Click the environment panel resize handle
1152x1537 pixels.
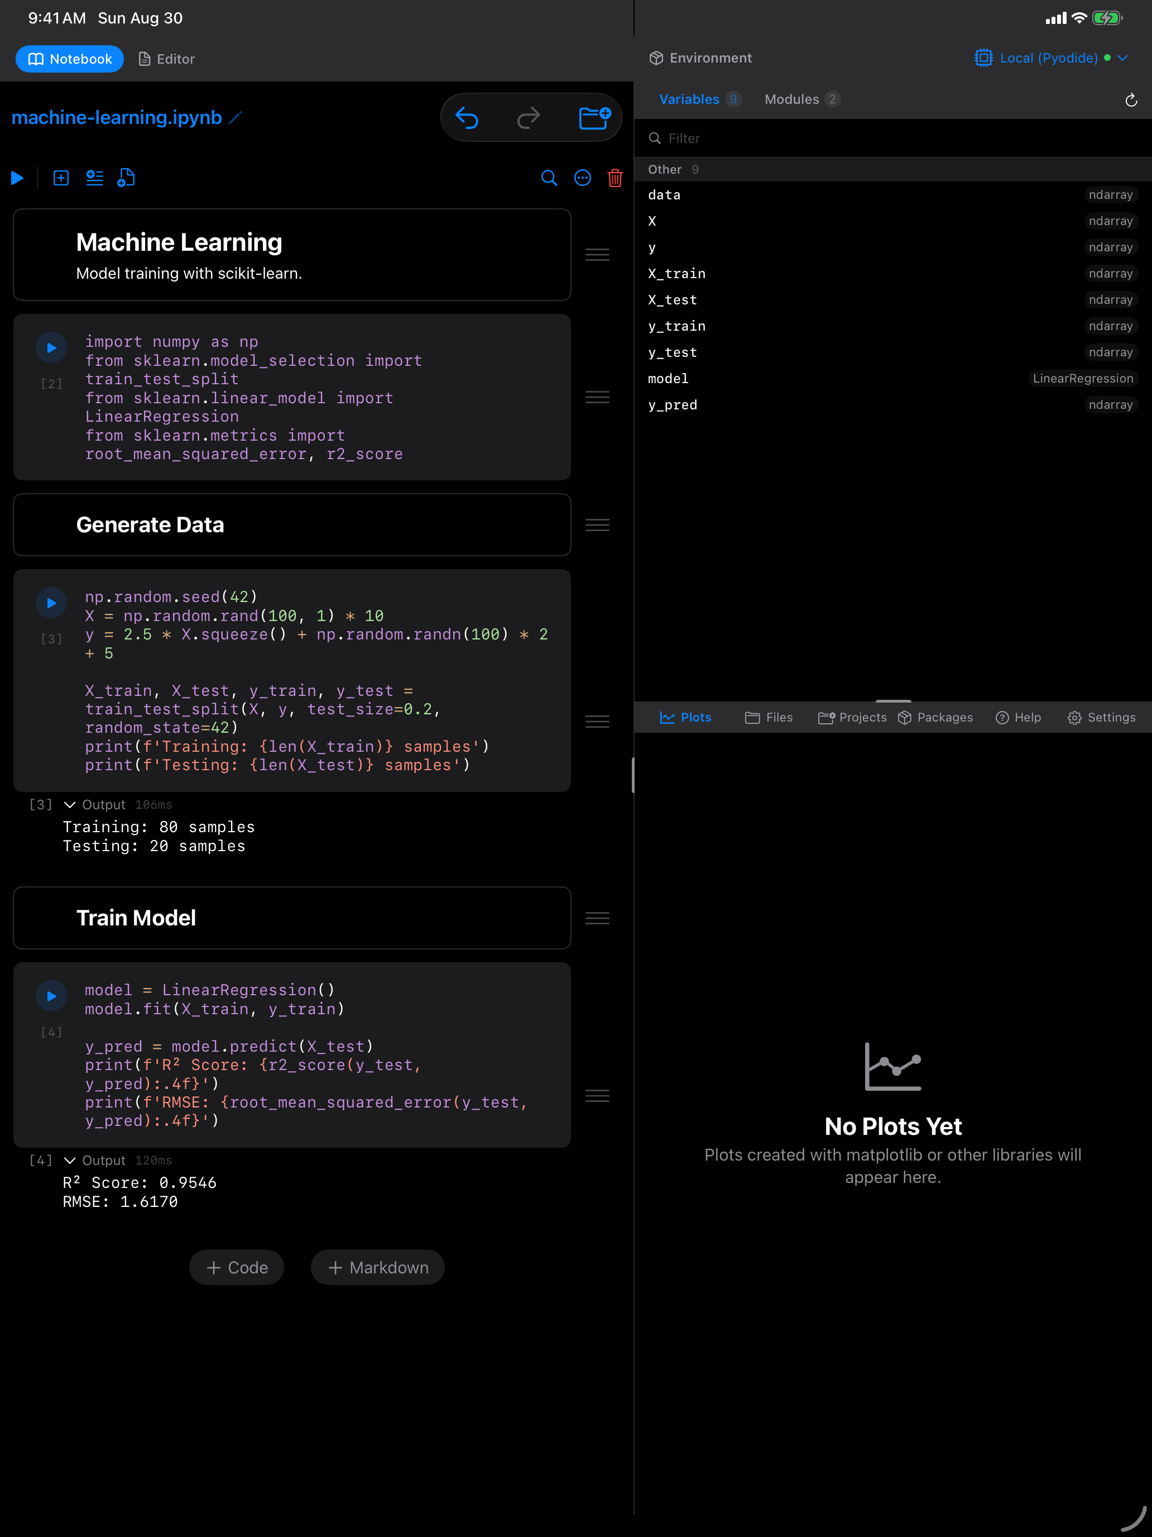coord(893,700)
